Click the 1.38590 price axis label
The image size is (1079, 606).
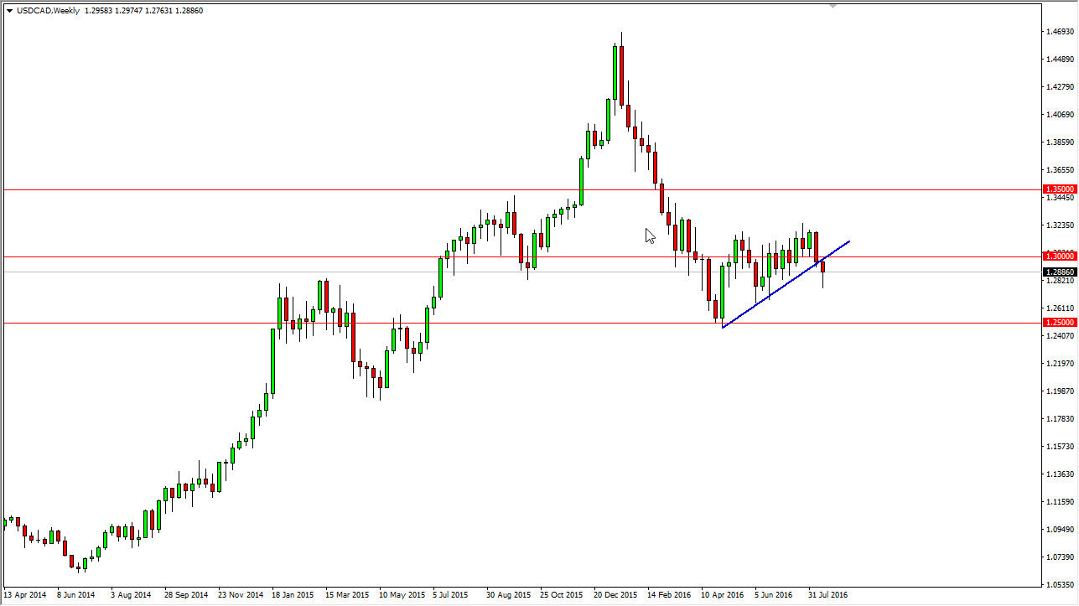(1061, 142)
